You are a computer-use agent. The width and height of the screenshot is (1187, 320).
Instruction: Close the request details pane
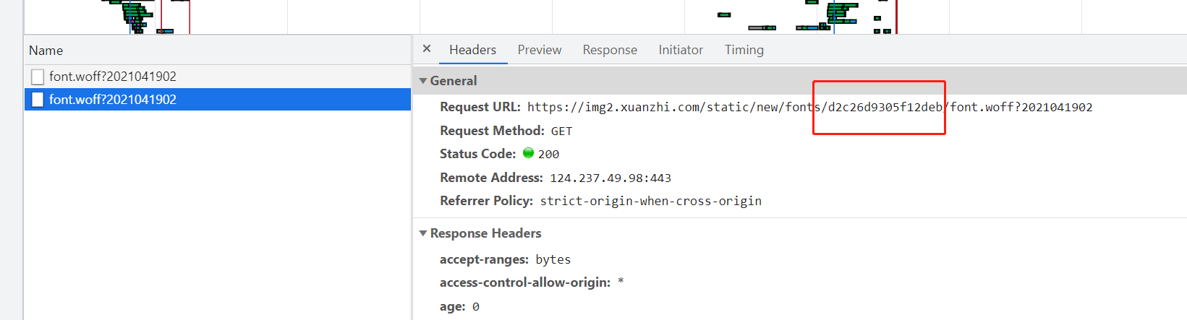[x=427, y=48]
